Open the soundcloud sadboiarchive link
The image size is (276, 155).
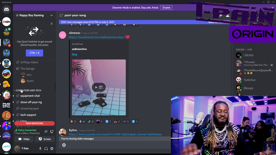click(x=97, y=37)
